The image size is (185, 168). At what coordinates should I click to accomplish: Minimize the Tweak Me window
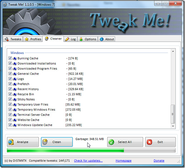[x=158, y=4]
